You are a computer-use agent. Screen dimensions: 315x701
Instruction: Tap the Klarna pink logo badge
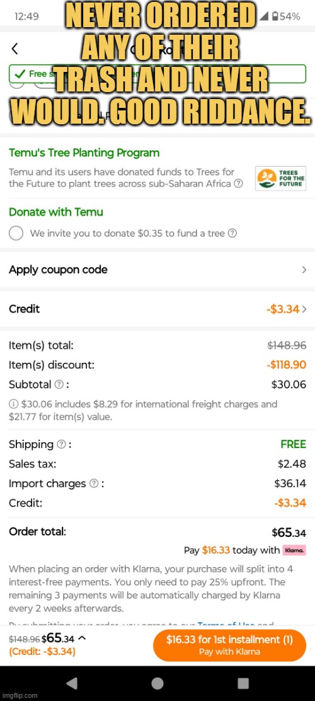click(x=294, y=550)
